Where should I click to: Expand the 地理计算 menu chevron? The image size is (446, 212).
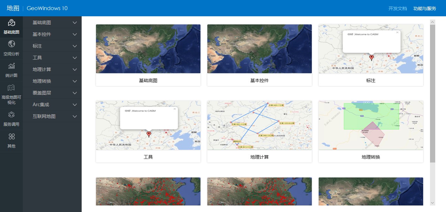(x=75, y=70)
